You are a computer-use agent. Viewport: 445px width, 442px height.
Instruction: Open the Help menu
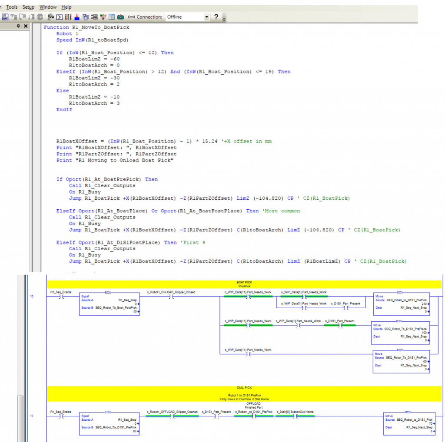(x=66, y=7)
